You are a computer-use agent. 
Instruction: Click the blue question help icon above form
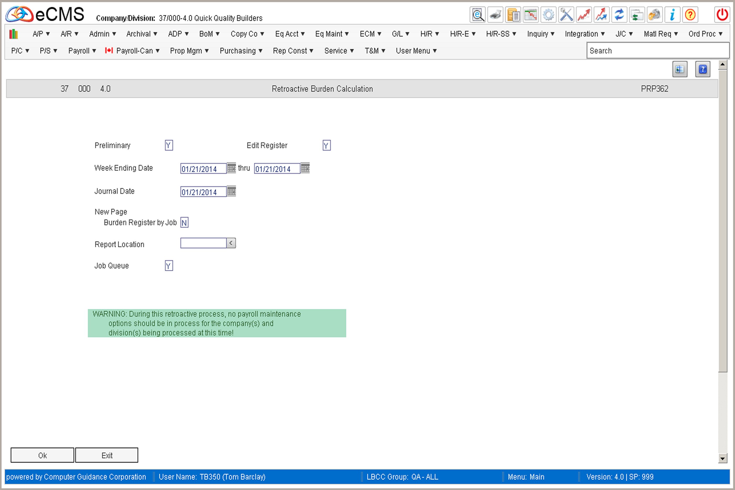tap(702, 69)
